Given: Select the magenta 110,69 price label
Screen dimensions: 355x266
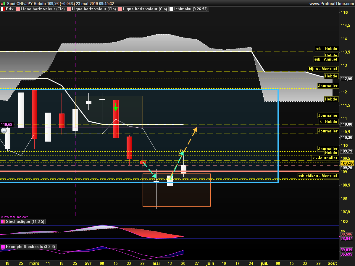Looking at the screenshot, I should pyautogui.click(x=6, y=125).
